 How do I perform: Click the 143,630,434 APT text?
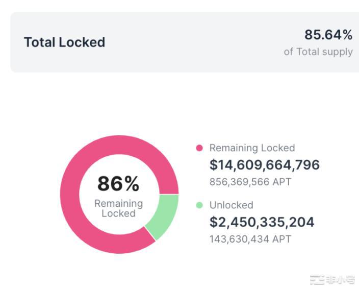250,239
